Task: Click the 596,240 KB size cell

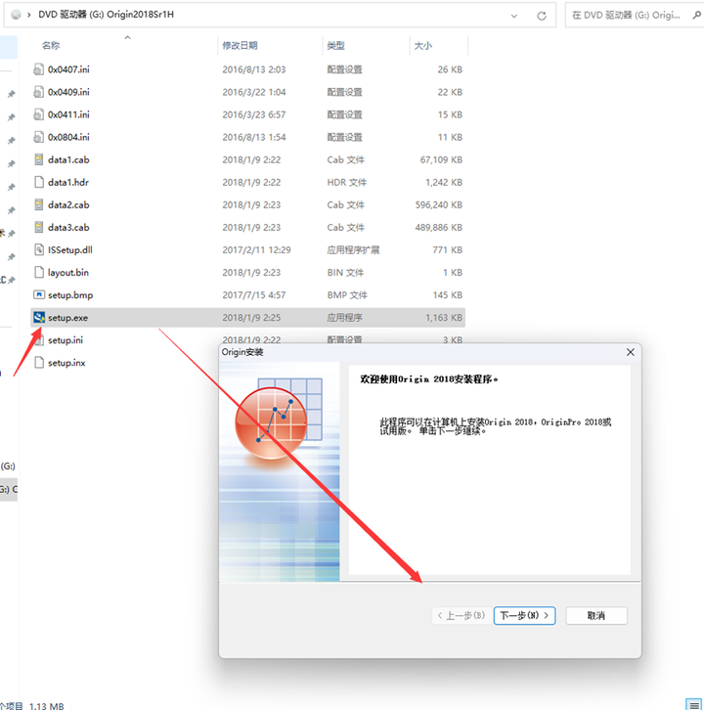Action: click(x=439, y=204)
